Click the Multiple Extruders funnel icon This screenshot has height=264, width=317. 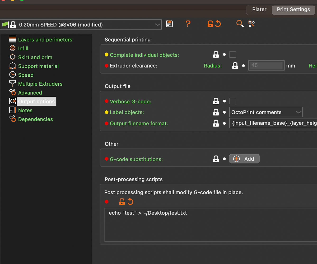(x=12, y=84)
